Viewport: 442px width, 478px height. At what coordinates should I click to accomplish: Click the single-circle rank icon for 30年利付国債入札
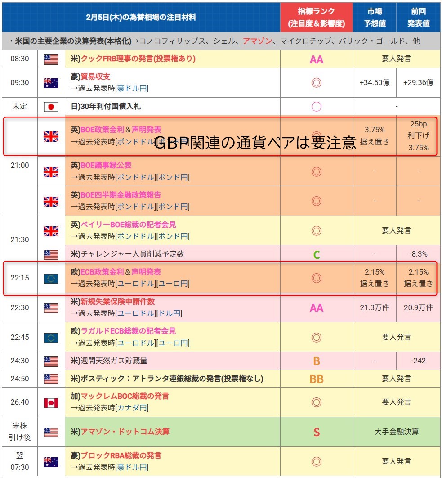(316, 107)
